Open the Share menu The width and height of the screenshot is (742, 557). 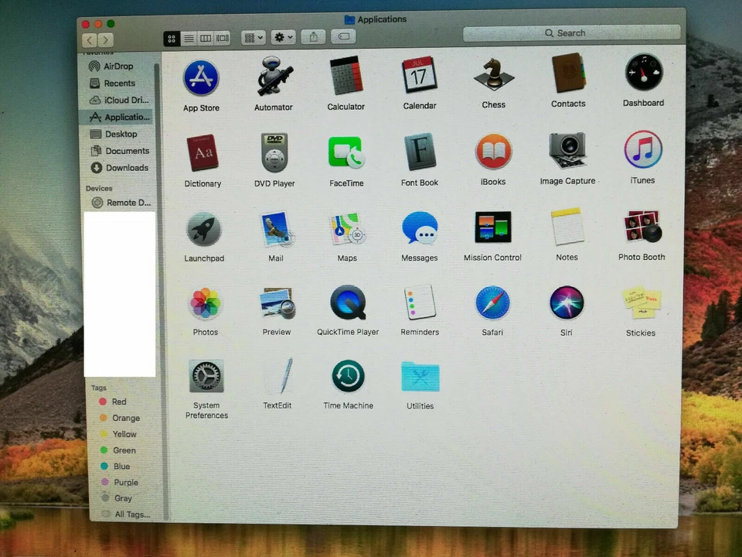(x=312, y=36)
